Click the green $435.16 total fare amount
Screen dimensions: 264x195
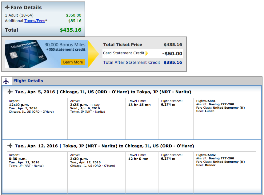(x=70, y=30)
